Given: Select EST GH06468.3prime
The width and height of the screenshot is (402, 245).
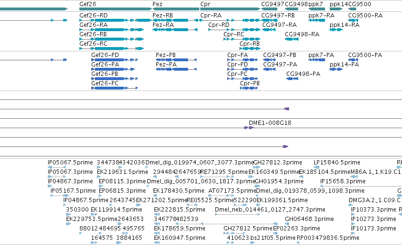Looking at the screenshot, I should 287,224.
